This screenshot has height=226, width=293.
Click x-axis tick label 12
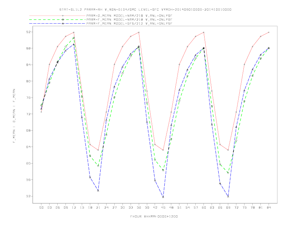tap(74, 208)
